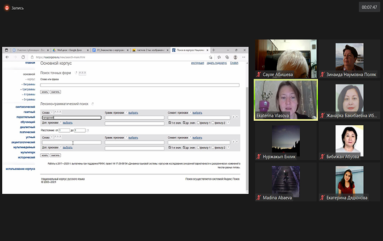Select газетный corpus in the sidebar menu

(29, 112)
